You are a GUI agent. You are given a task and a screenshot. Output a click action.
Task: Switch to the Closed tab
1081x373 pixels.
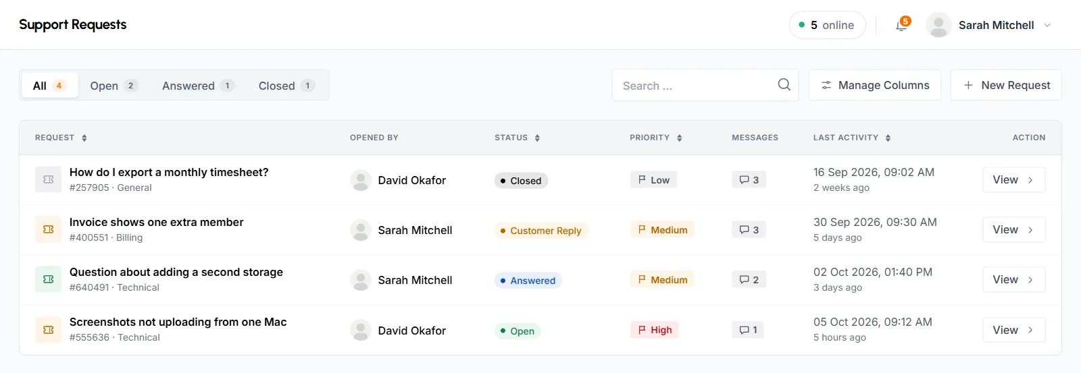(286, 86)
